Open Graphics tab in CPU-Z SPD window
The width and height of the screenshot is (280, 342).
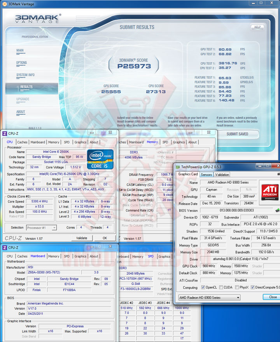click(164, 256)
